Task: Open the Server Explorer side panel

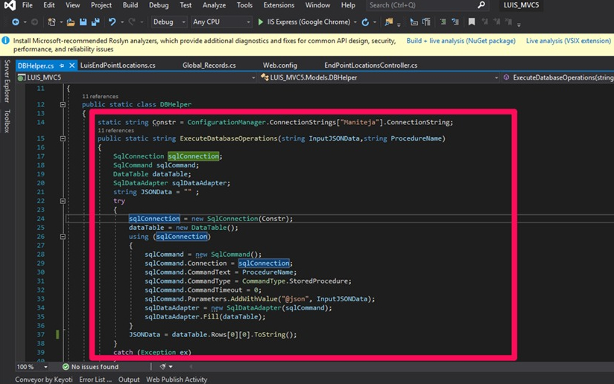Action: (7, 81)
